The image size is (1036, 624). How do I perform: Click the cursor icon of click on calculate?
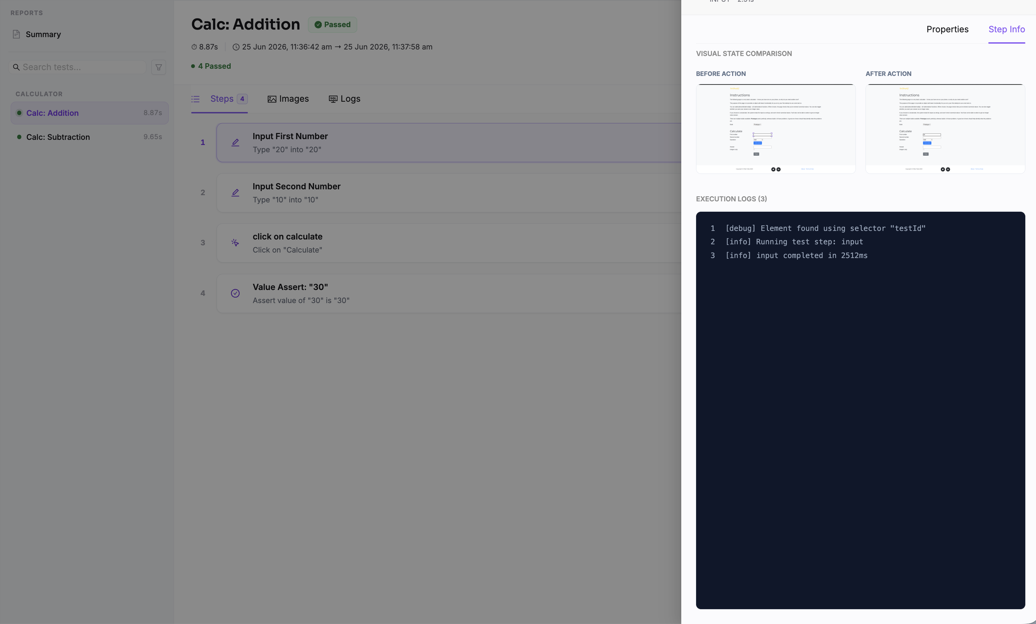(235, 243)
